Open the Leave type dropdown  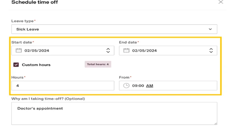(x=114, y=29)
